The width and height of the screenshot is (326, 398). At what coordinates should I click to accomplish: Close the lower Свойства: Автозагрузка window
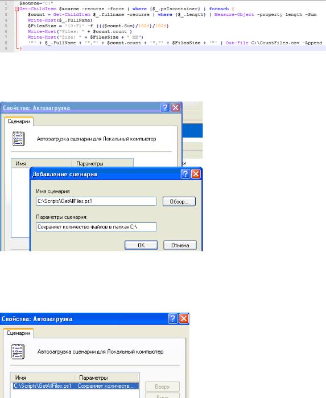(184, 318)
